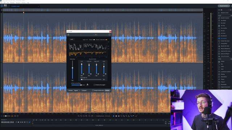232x130 pixels.
Task: Open the De-hum module
Action: coord(223,33)
